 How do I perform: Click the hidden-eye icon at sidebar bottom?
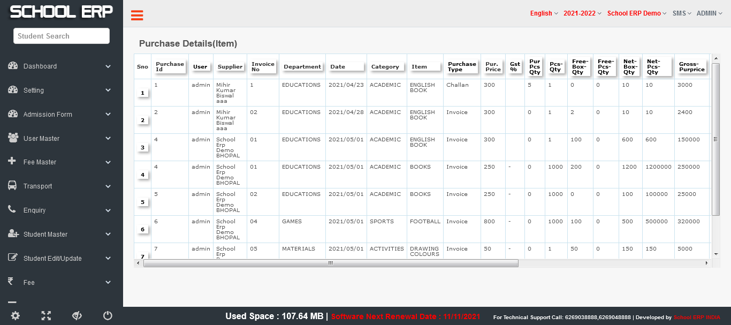[77, 316]
